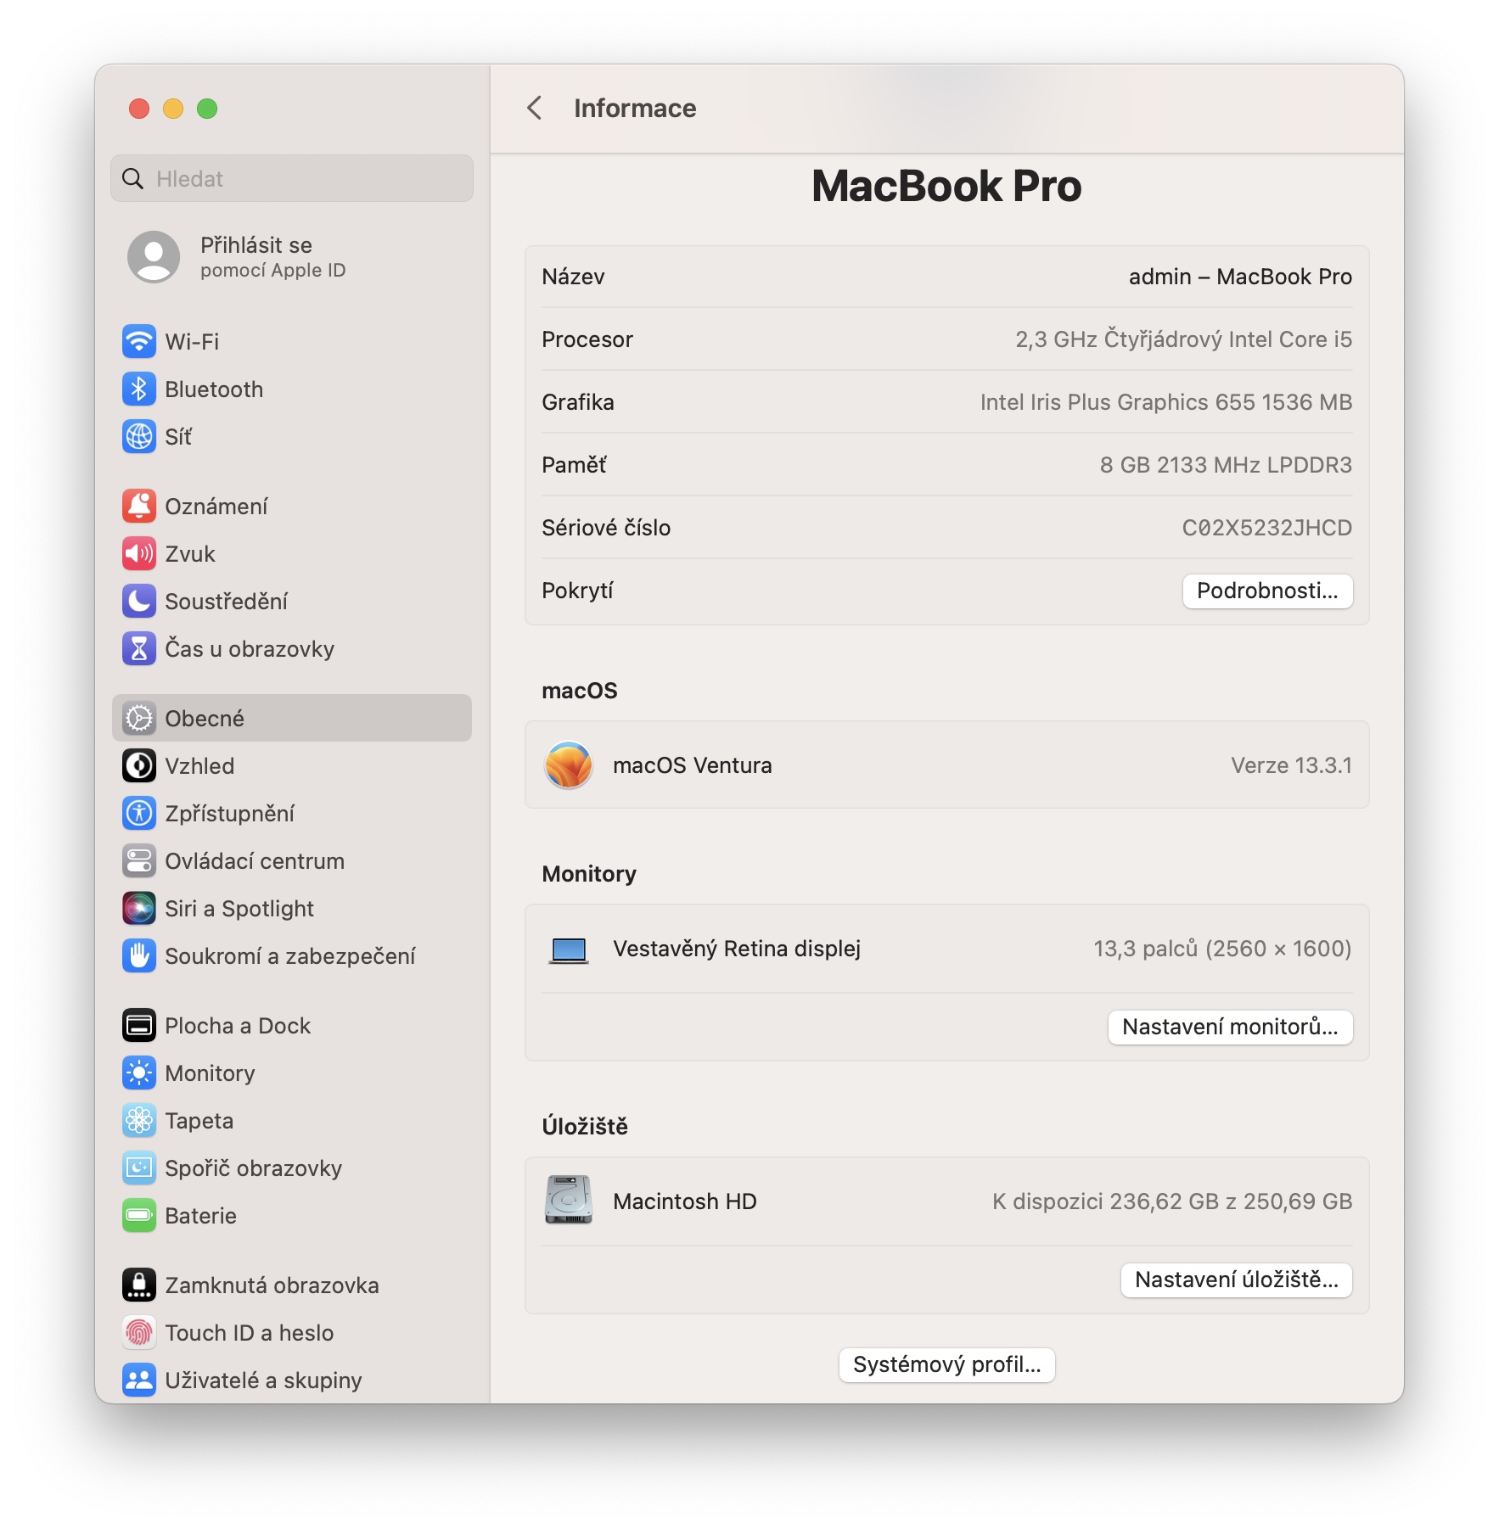
Task: Click serial number C02X5232JHCD
Action: [1267, 528]
